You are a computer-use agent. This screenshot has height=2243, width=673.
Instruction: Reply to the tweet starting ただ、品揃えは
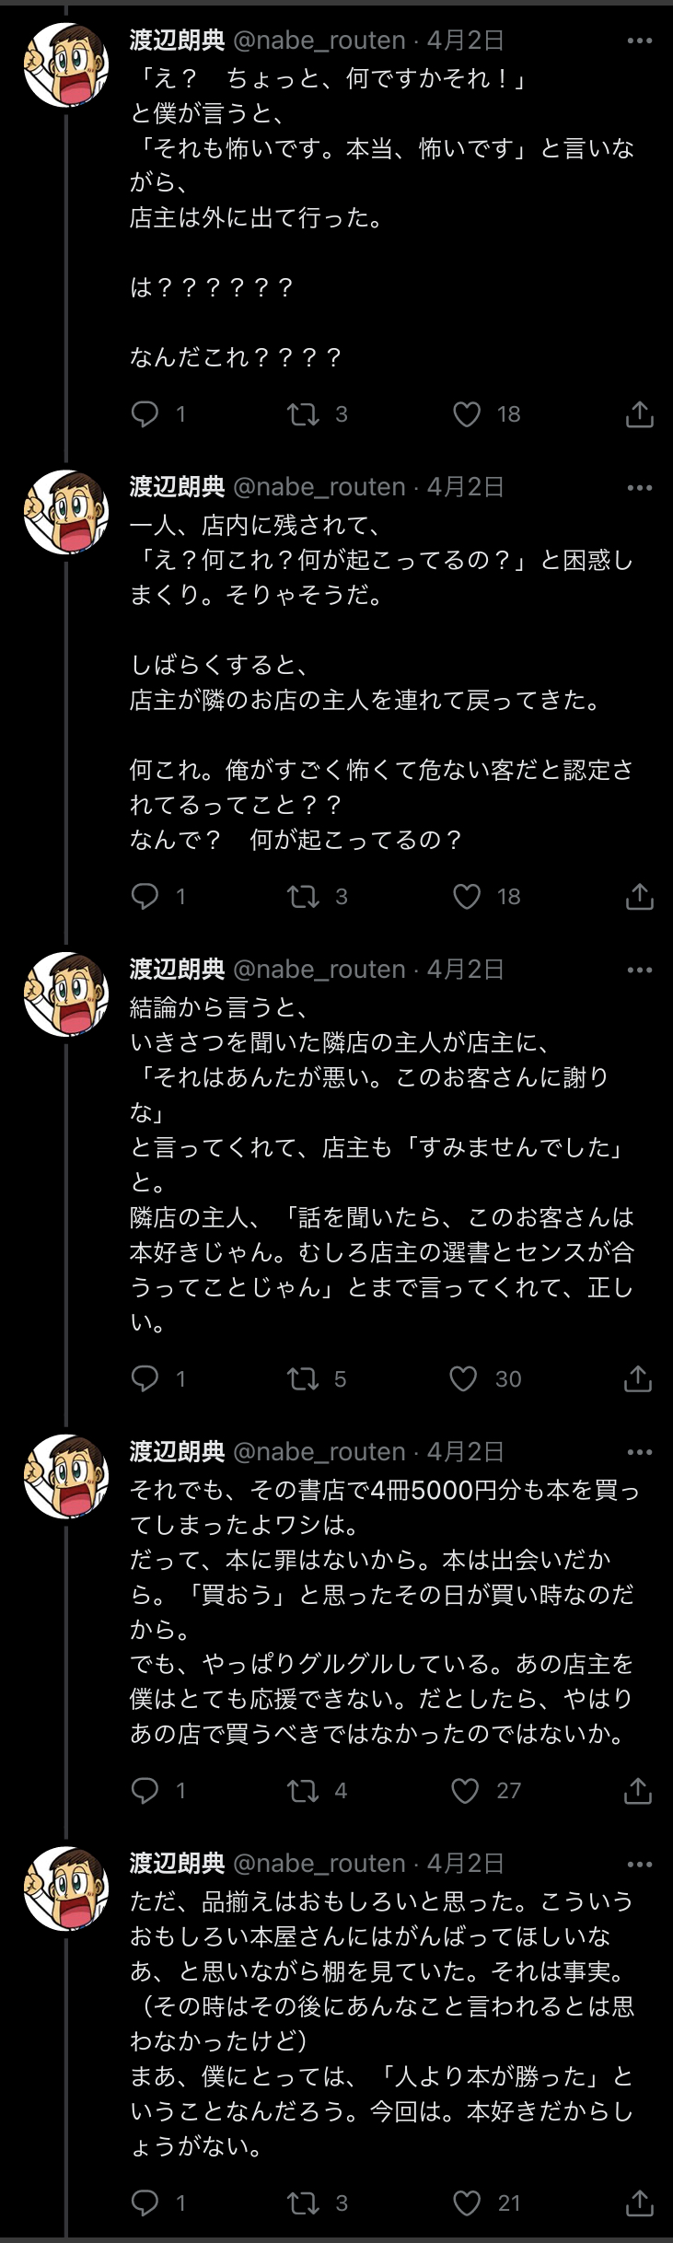click(145, 2202)
